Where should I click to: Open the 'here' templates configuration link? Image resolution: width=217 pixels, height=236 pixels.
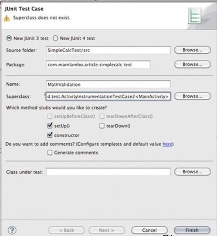pyautogui.click(x=167, y=144)
